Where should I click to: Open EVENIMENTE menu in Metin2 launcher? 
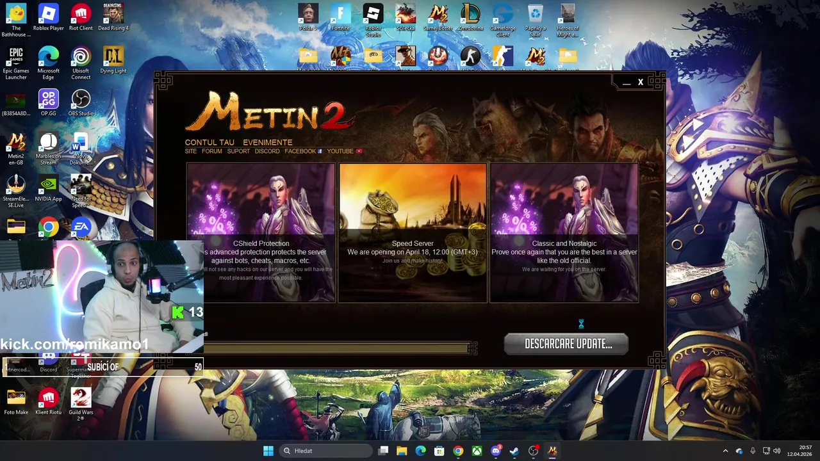267,142
